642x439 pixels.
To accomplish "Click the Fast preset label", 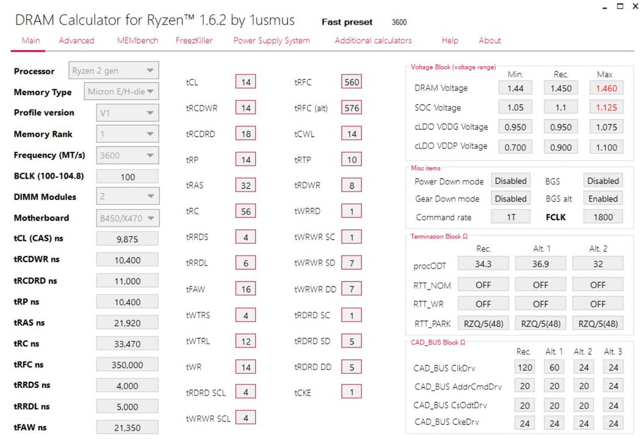I will [347, 22].
